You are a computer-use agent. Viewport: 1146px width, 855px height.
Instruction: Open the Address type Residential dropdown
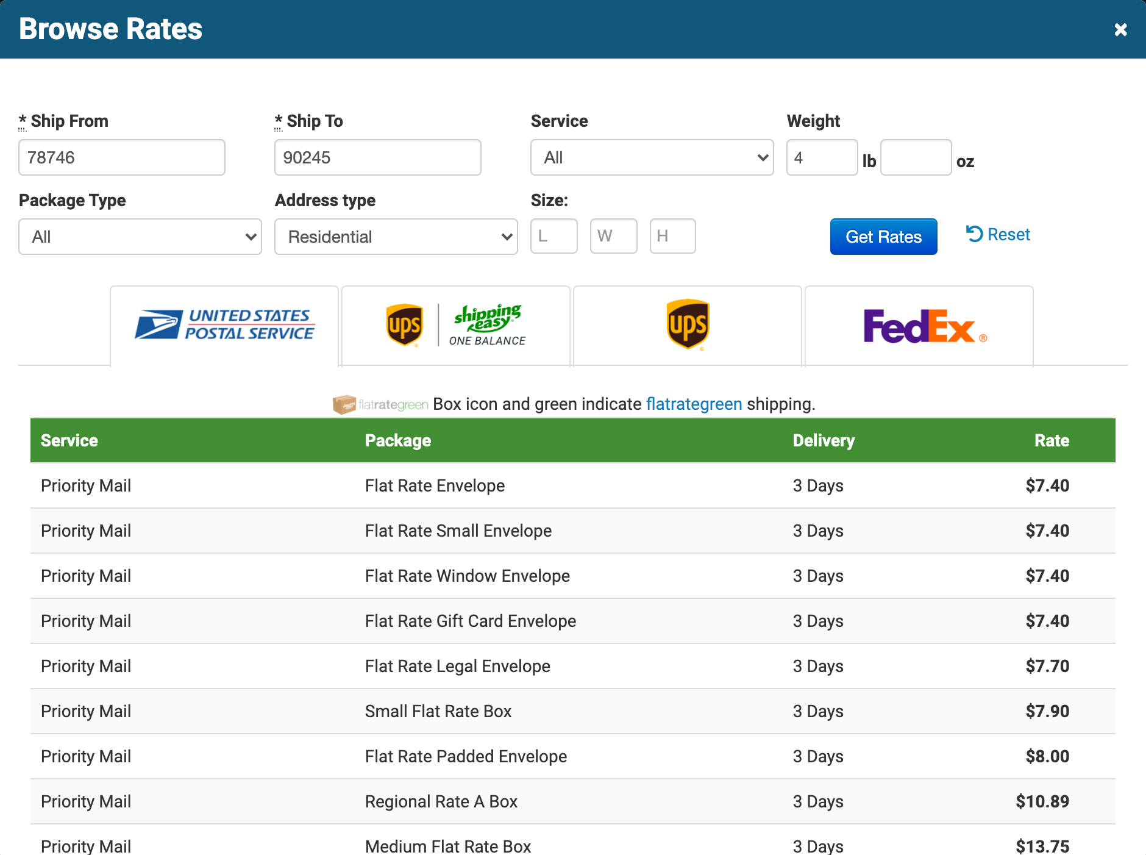(x=396, y=237)
